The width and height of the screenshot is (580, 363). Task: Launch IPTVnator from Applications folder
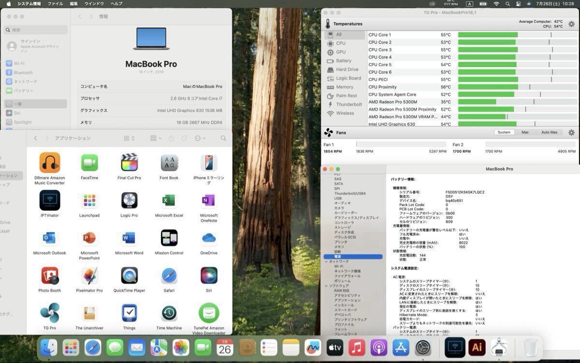(x=50, y=200)
